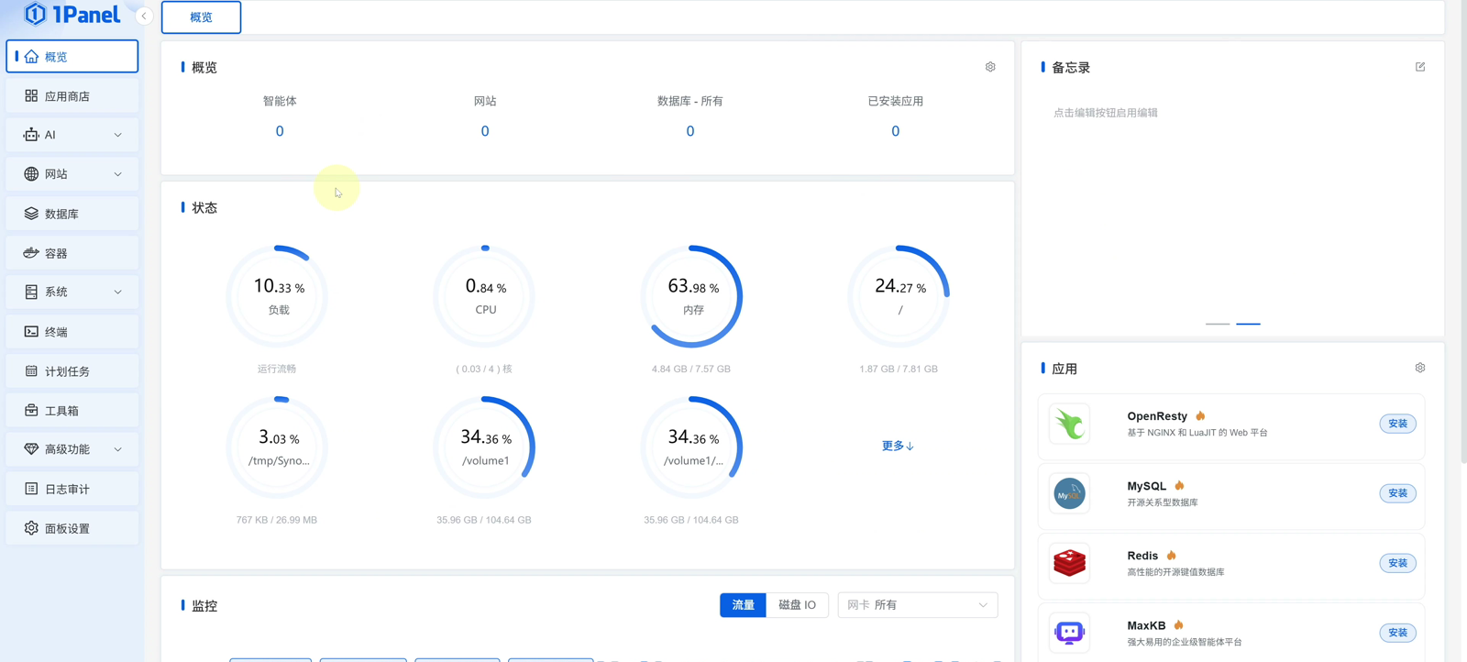Install MySQL with the 安装 button

coord(1397,493)
